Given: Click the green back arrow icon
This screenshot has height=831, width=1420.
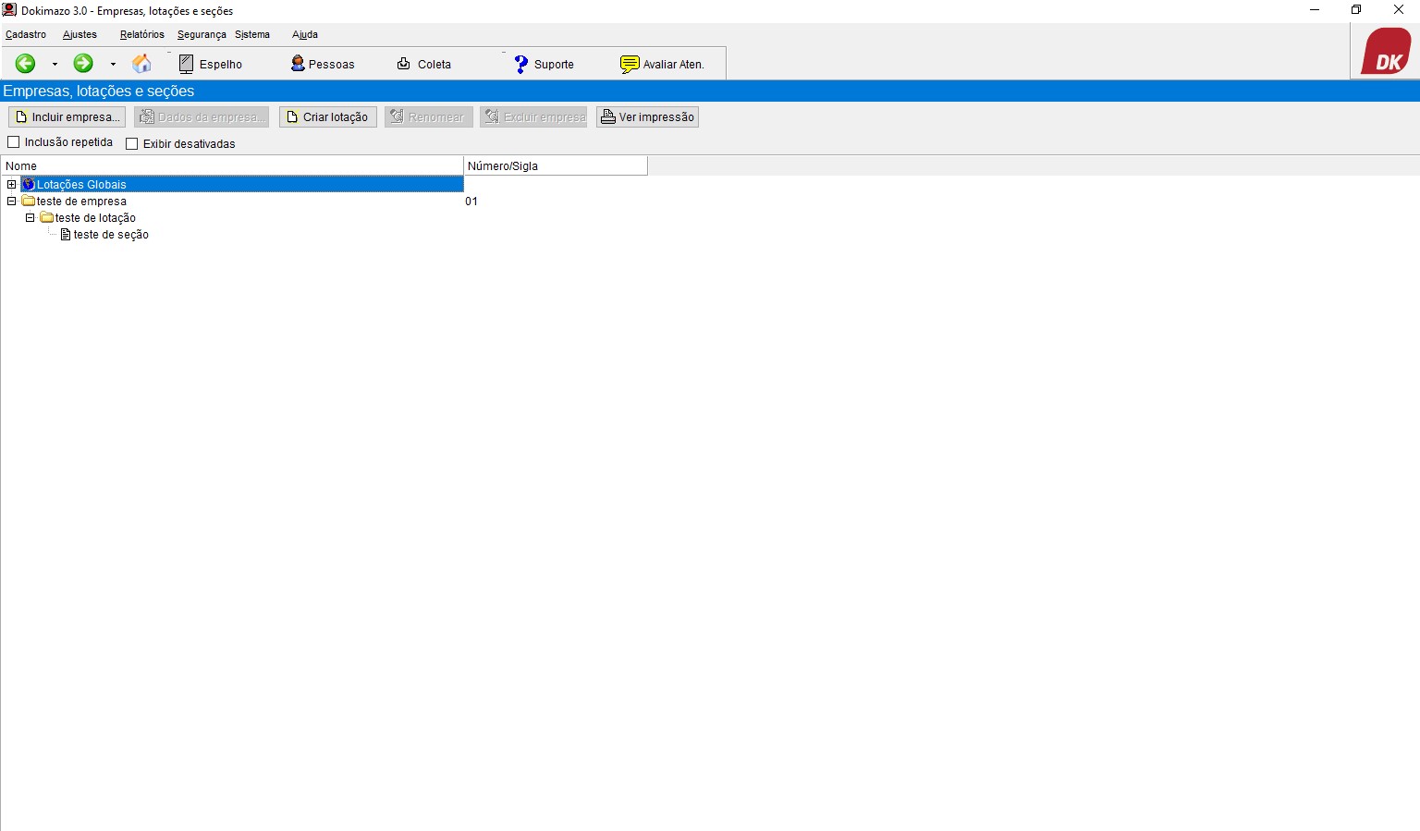Looking at the screenshot, I should tap(26, 64).
